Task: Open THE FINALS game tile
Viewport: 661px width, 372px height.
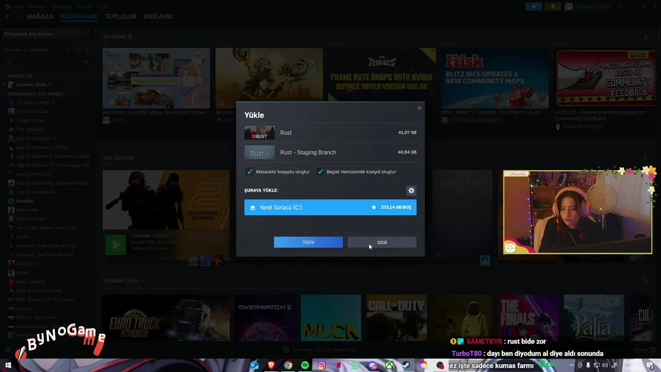Action: tap(528, 318)
